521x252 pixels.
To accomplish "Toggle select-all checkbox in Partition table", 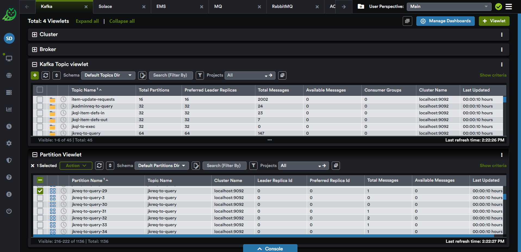I will coord(40,180).
